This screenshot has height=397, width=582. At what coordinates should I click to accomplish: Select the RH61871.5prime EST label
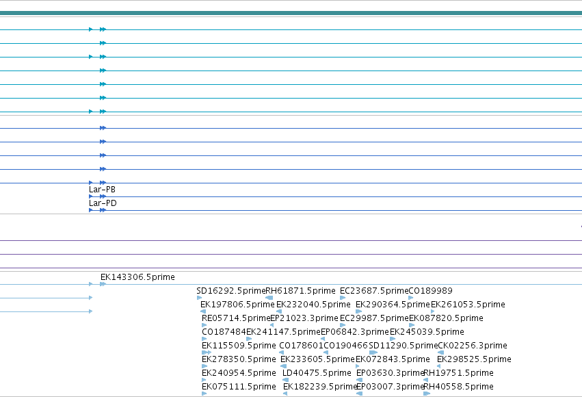[x=301, y=291]
